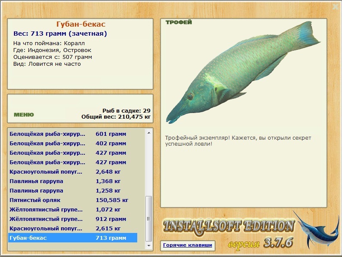Select Белощёкая рыба-хирург 402 грамм row
342x257 pixels.
tap(73, 144)
